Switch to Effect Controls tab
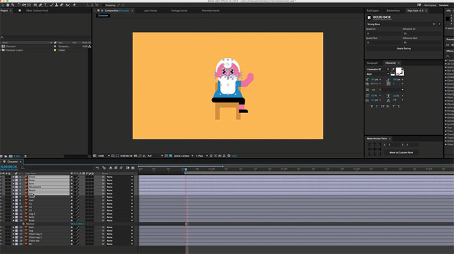The width and height of the screenshot is (454, 254). coord(37,11)
